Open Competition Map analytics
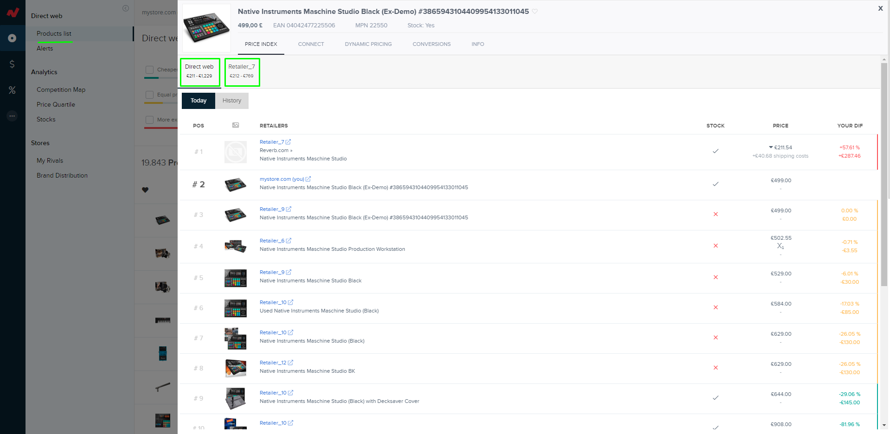Image resolution: width=890 pixels, height=434 pixels. point(61,89)
